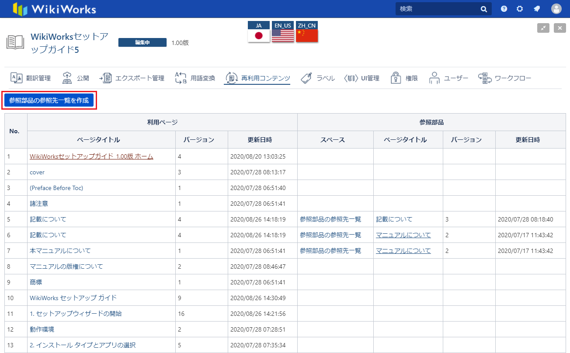Open 2. インストール タイプとアプリの選択 link
This screenshot has width=570, height=353.
pyautogui.click(x=83, y=345)
